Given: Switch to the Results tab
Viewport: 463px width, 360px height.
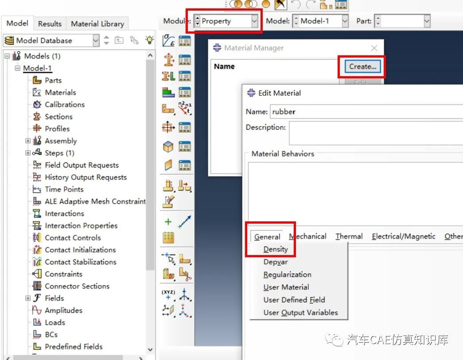Looking at the screenshot, I should click(50, 23).
